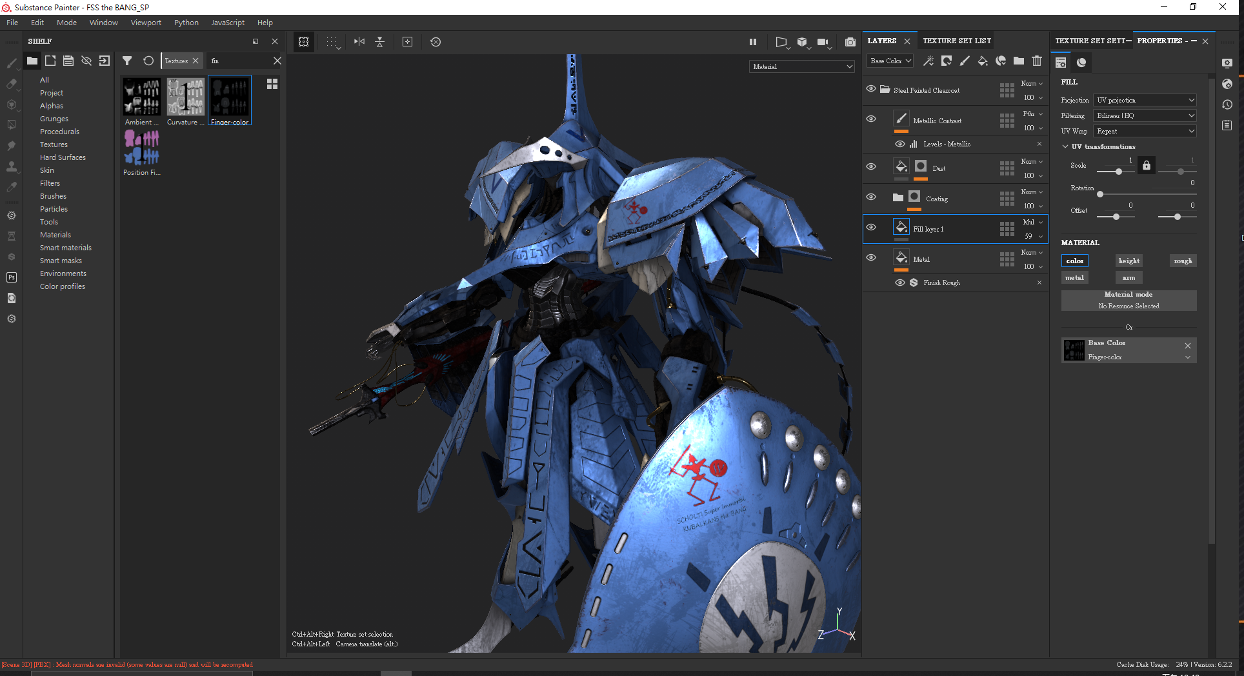Switch shelf to grid view icon

[272, 84]
